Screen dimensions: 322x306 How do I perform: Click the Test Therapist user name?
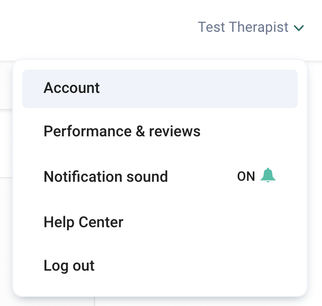tap(243, 27)
